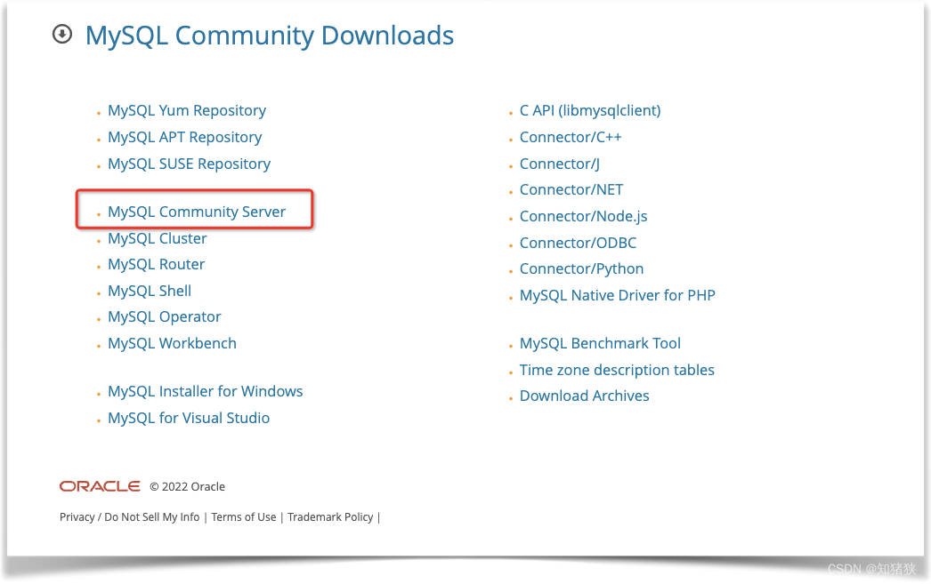Open MySQL Cluster link
Image resolution: width=931 pixels, height=584 pixels.
[x=158, y=238]
